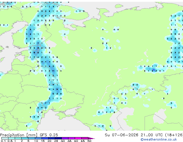Click the legend swatch for 10–15 mm
This screenshot has width=183, height=142.
coord(38,138)
